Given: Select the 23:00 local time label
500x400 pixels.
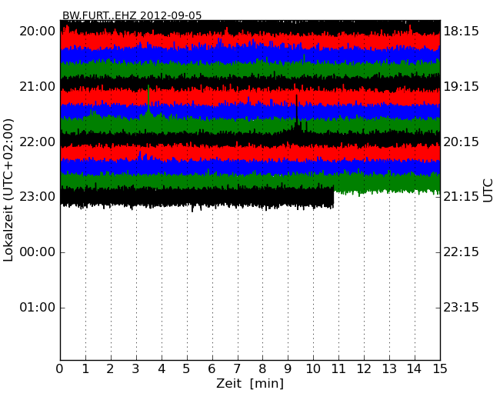Looking at the screenshot, I should coord(38,196).
